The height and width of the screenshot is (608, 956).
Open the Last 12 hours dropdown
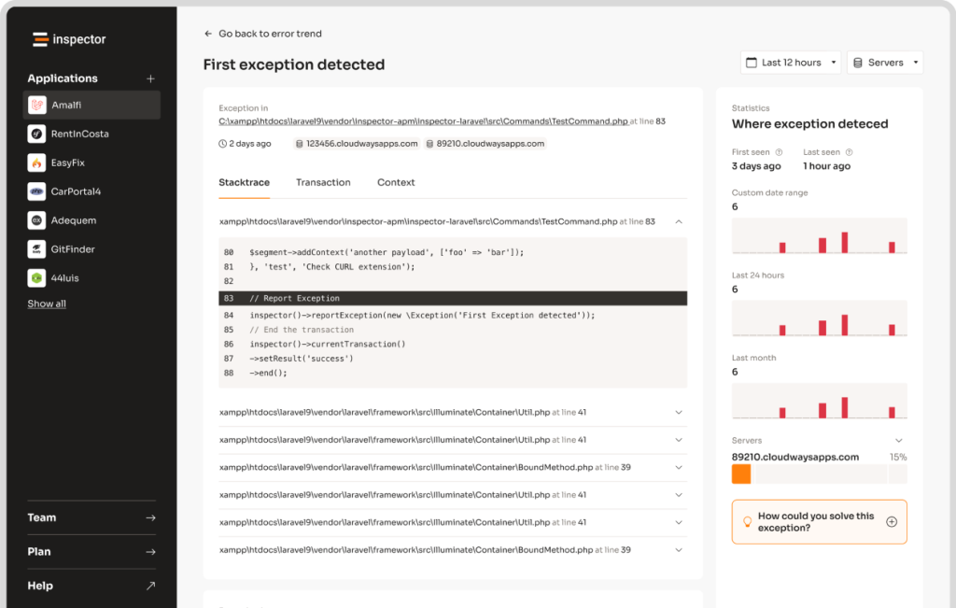791,63
